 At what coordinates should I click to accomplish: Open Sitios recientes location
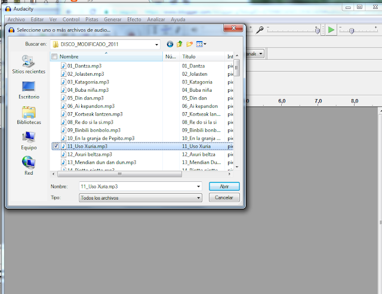point(29,64)
